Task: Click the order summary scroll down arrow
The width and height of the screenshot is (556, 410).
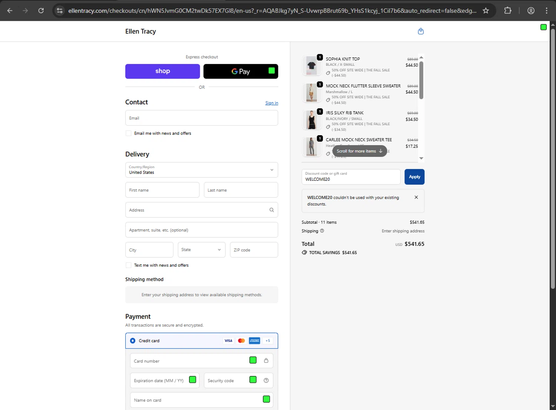Action: (421, 158)
